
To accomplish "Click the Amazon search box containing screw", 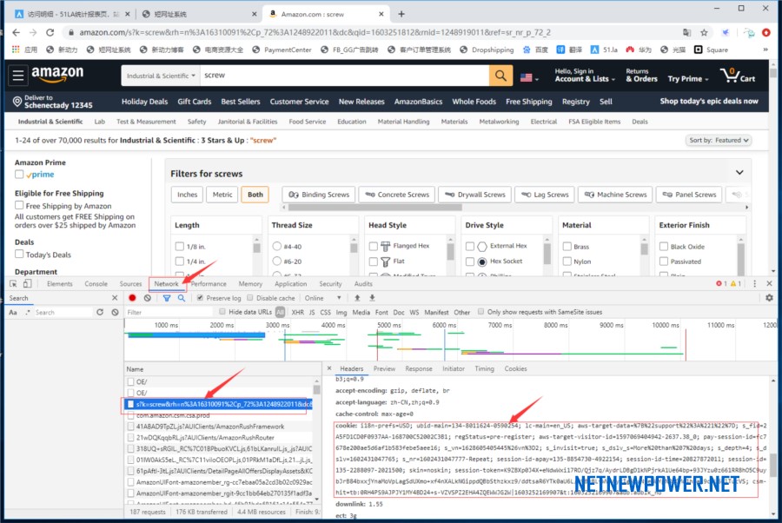I will [345, 76].
